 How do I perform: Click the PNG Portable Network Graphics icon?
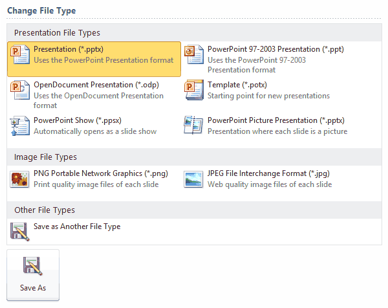tap(21, 179)
